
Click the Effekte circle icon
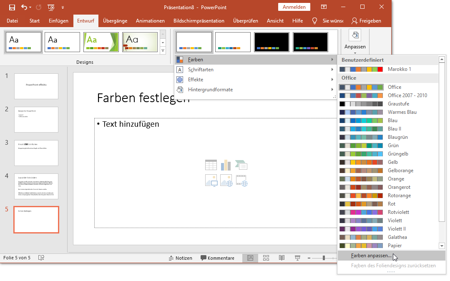180,80
